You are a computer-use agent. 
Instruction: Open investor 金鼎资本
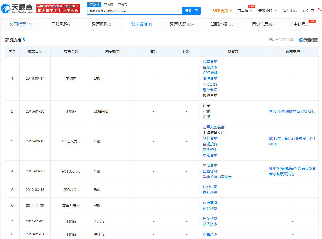pyautogui.click(x=210, y=67)
